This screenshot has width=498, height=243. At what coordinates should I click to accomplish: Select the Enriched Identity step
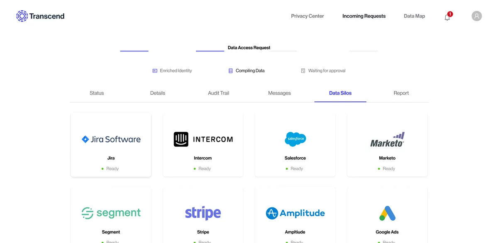click(172, 71)
